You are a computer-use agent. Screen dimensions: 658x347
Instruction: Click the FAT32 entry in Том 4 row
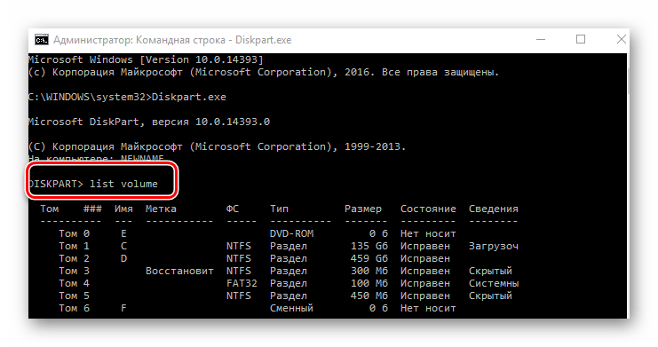click(x=242, y=283)
